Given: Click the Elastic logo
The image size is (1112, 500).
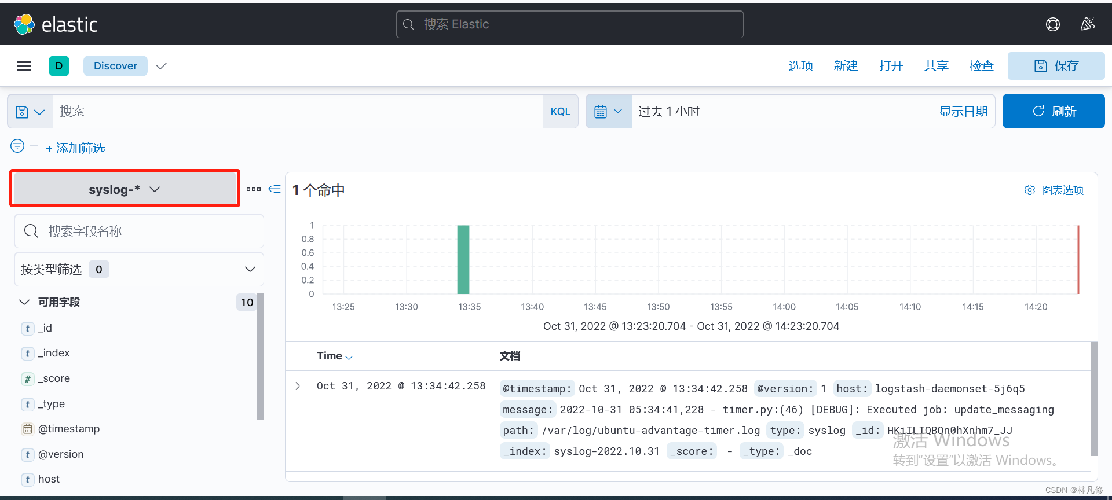Looking at the screenshot, I should 56,24.
